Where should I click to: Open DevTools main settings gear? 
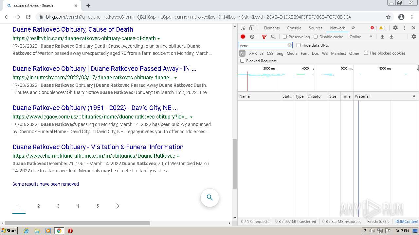tap(395, 28)
